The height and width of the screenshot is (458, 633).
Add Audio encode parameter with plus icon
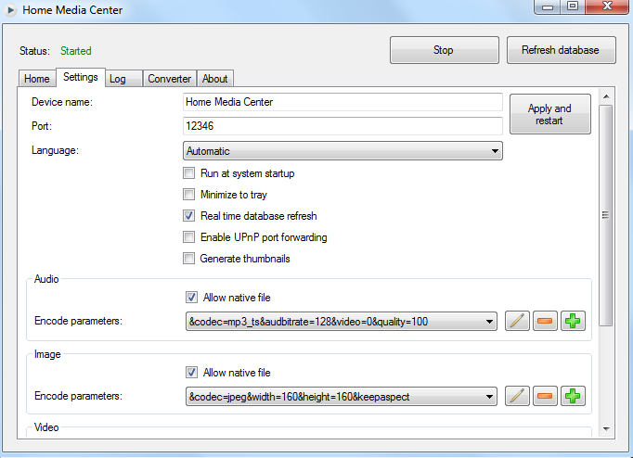(x=574, y=322)
